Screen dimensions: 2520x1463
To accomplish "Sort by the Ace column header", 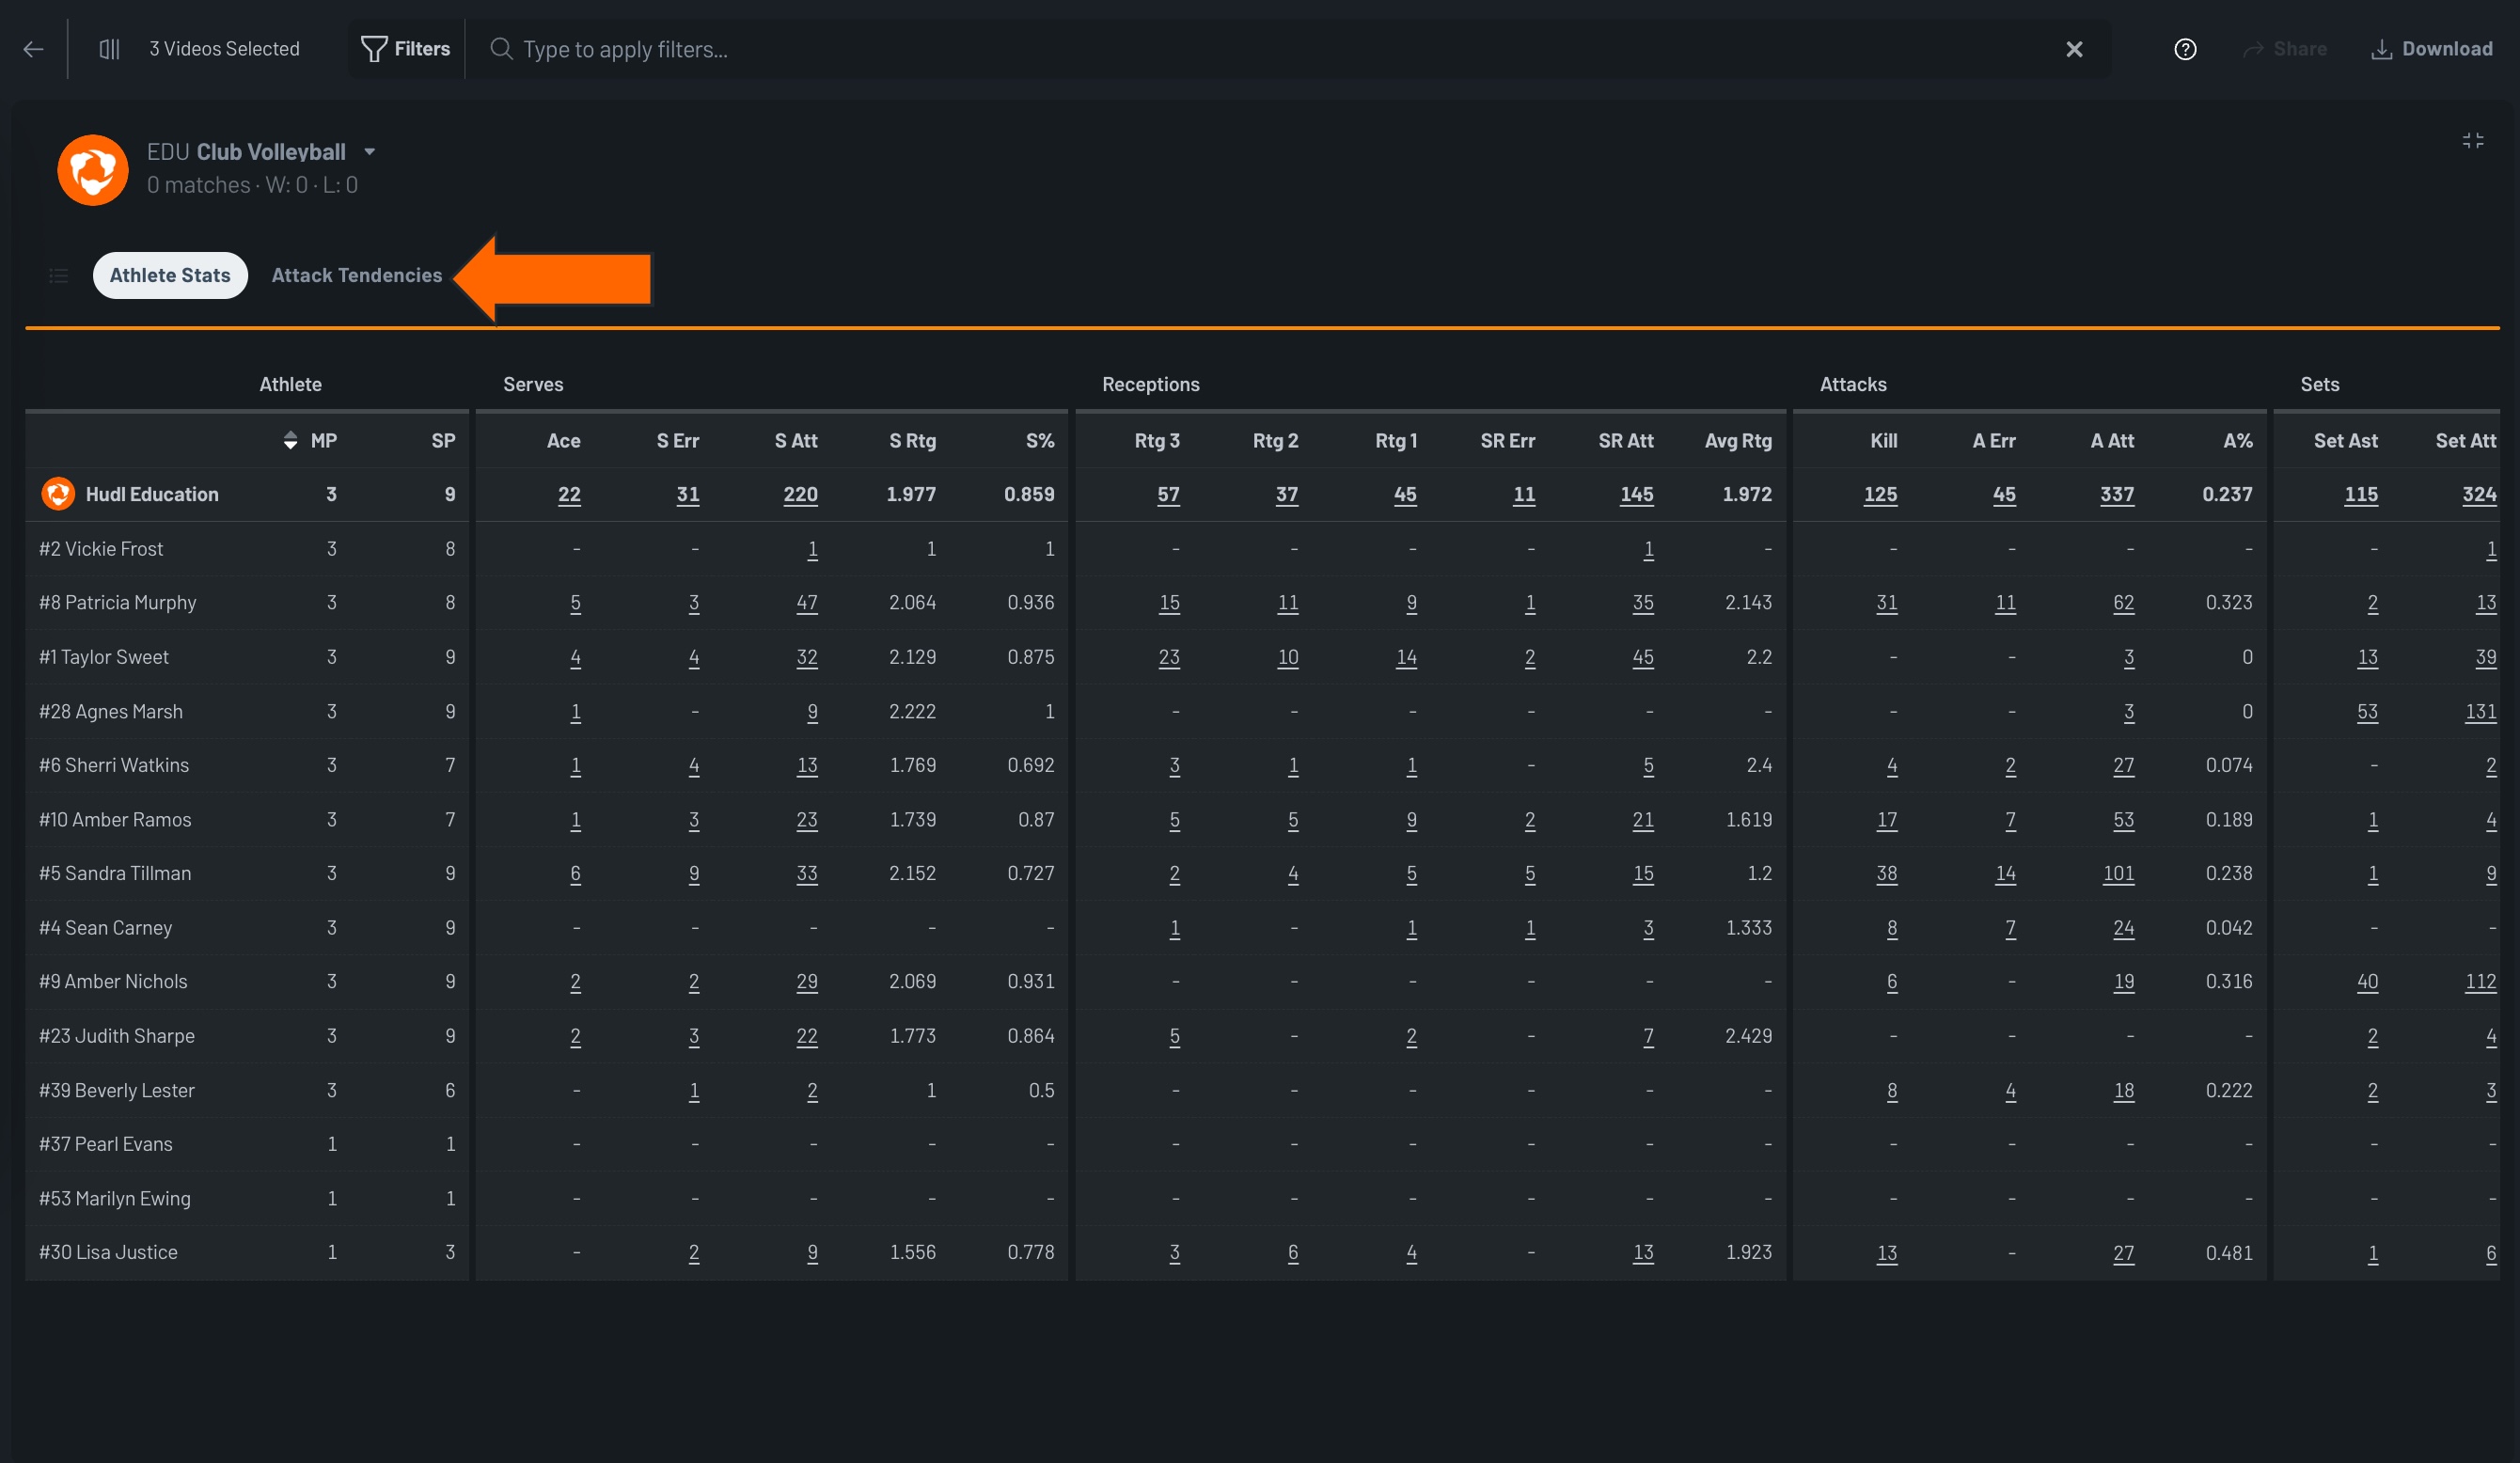I will point(564,441).
